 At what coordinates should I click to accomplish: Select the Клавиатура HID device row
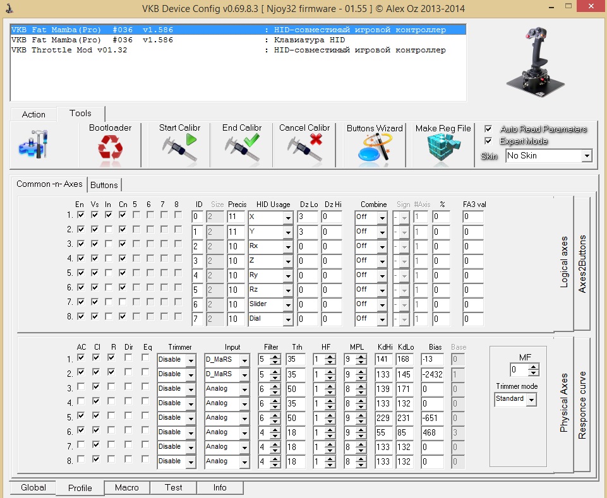point(237,40)
